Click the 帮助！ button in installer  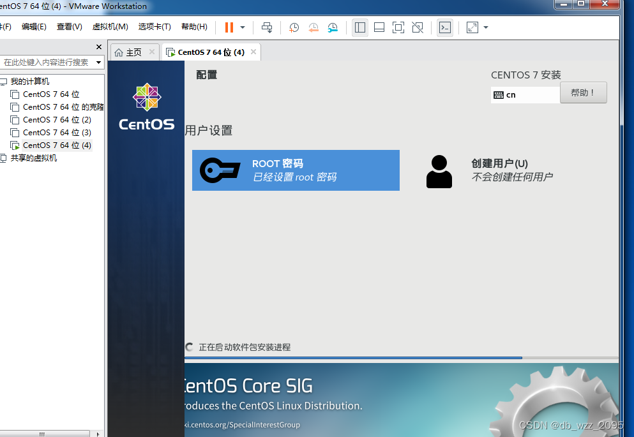[583, 93]
